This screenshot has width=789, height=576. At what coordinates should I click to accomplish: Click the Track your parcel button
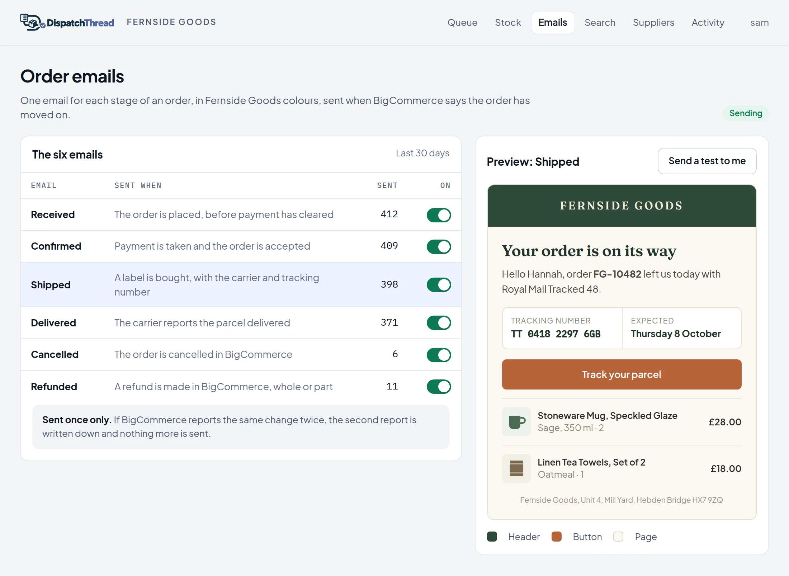(622, 374)
